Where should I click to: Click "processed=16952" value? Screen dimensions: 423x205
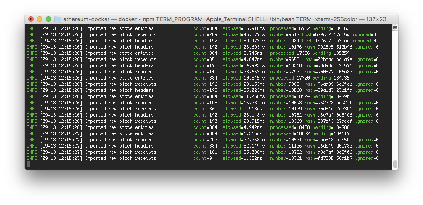coord(290,28)
